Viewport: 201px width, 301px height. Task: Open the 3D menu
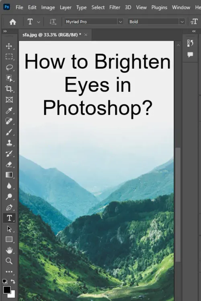click(128, 8)
